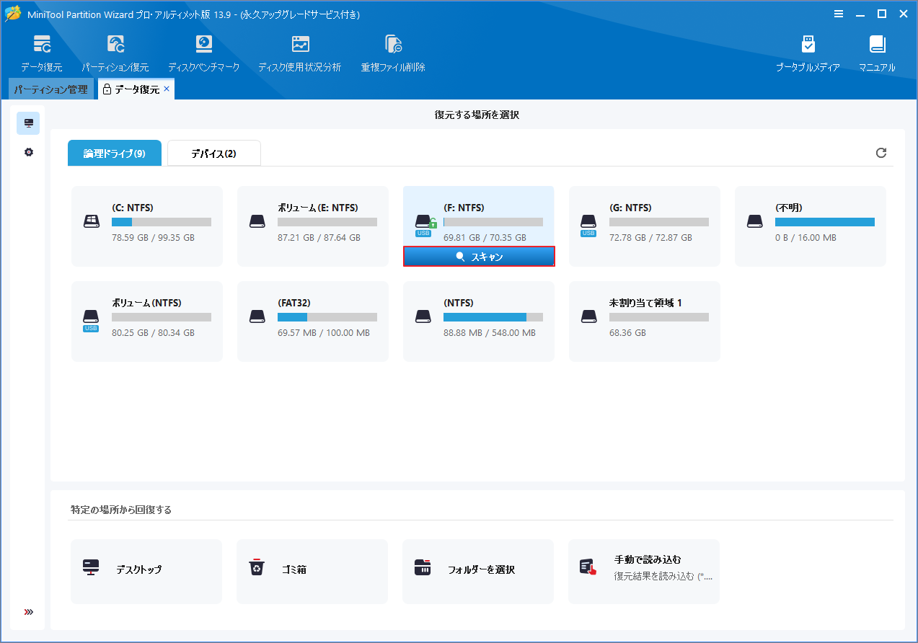Screen dimensions: 918x643
Task: Select the sidebar drive view icon
Action: [29, 123]
